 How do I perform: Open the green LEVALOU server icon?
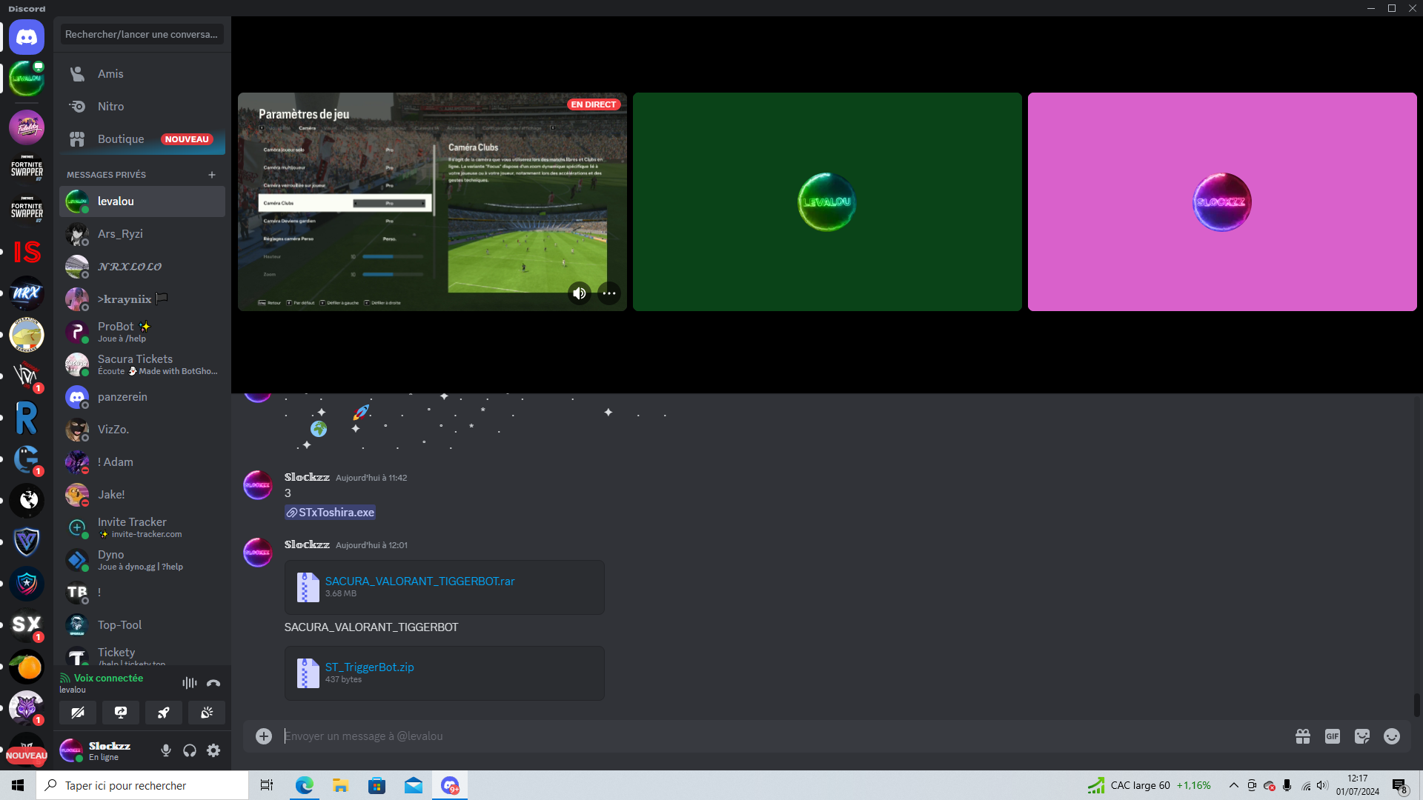(27, 79)
